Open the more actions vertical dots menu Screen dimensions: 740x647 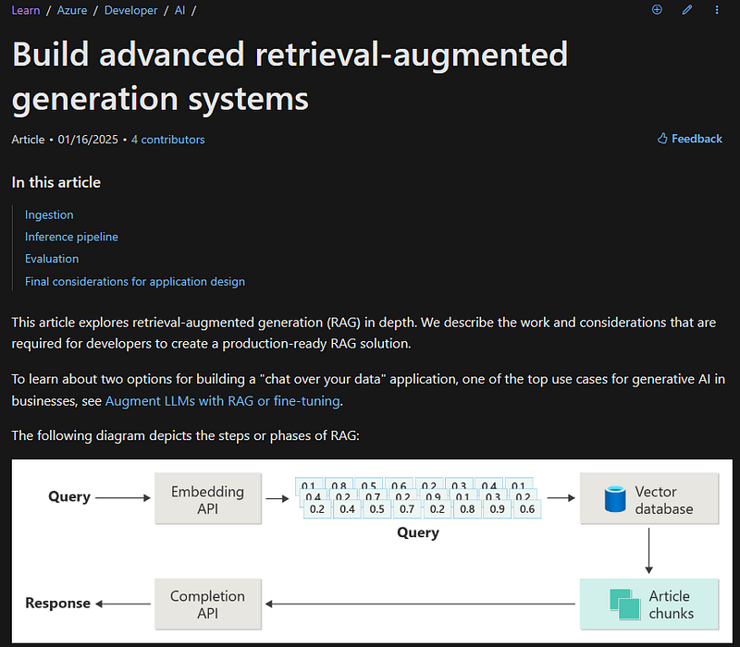[x=717, y=10]
